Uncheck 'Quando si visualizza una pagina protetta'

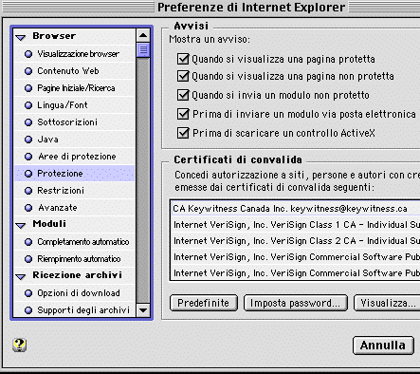183,59
